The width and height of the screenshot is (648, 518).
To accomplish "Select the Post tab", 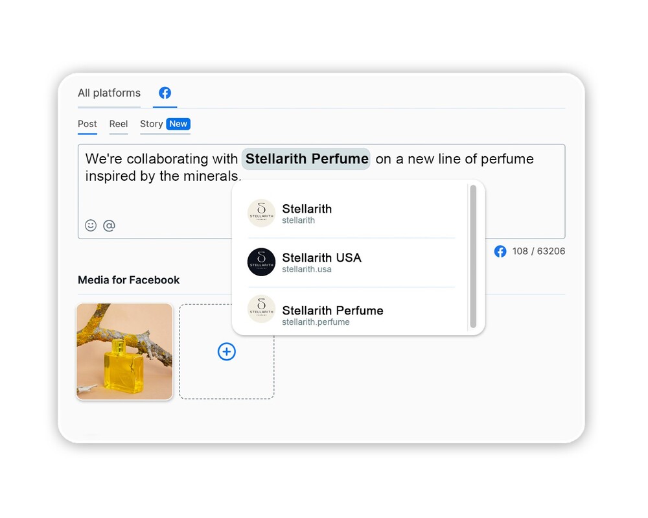I will tap(87, 124).
